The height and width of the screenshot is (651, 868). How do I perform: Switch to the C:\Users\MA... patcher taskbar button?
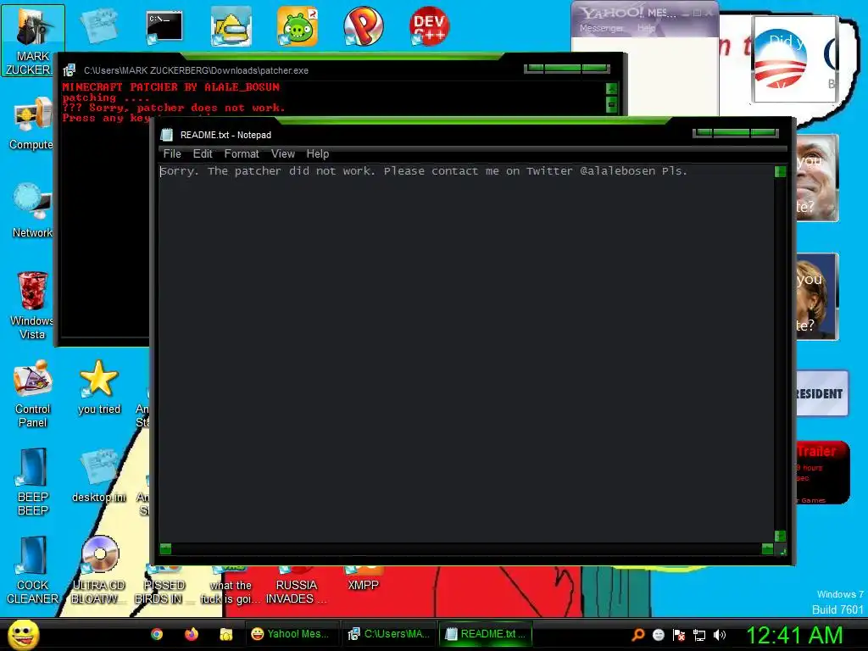pyautogui.click(x=388, y=634)
